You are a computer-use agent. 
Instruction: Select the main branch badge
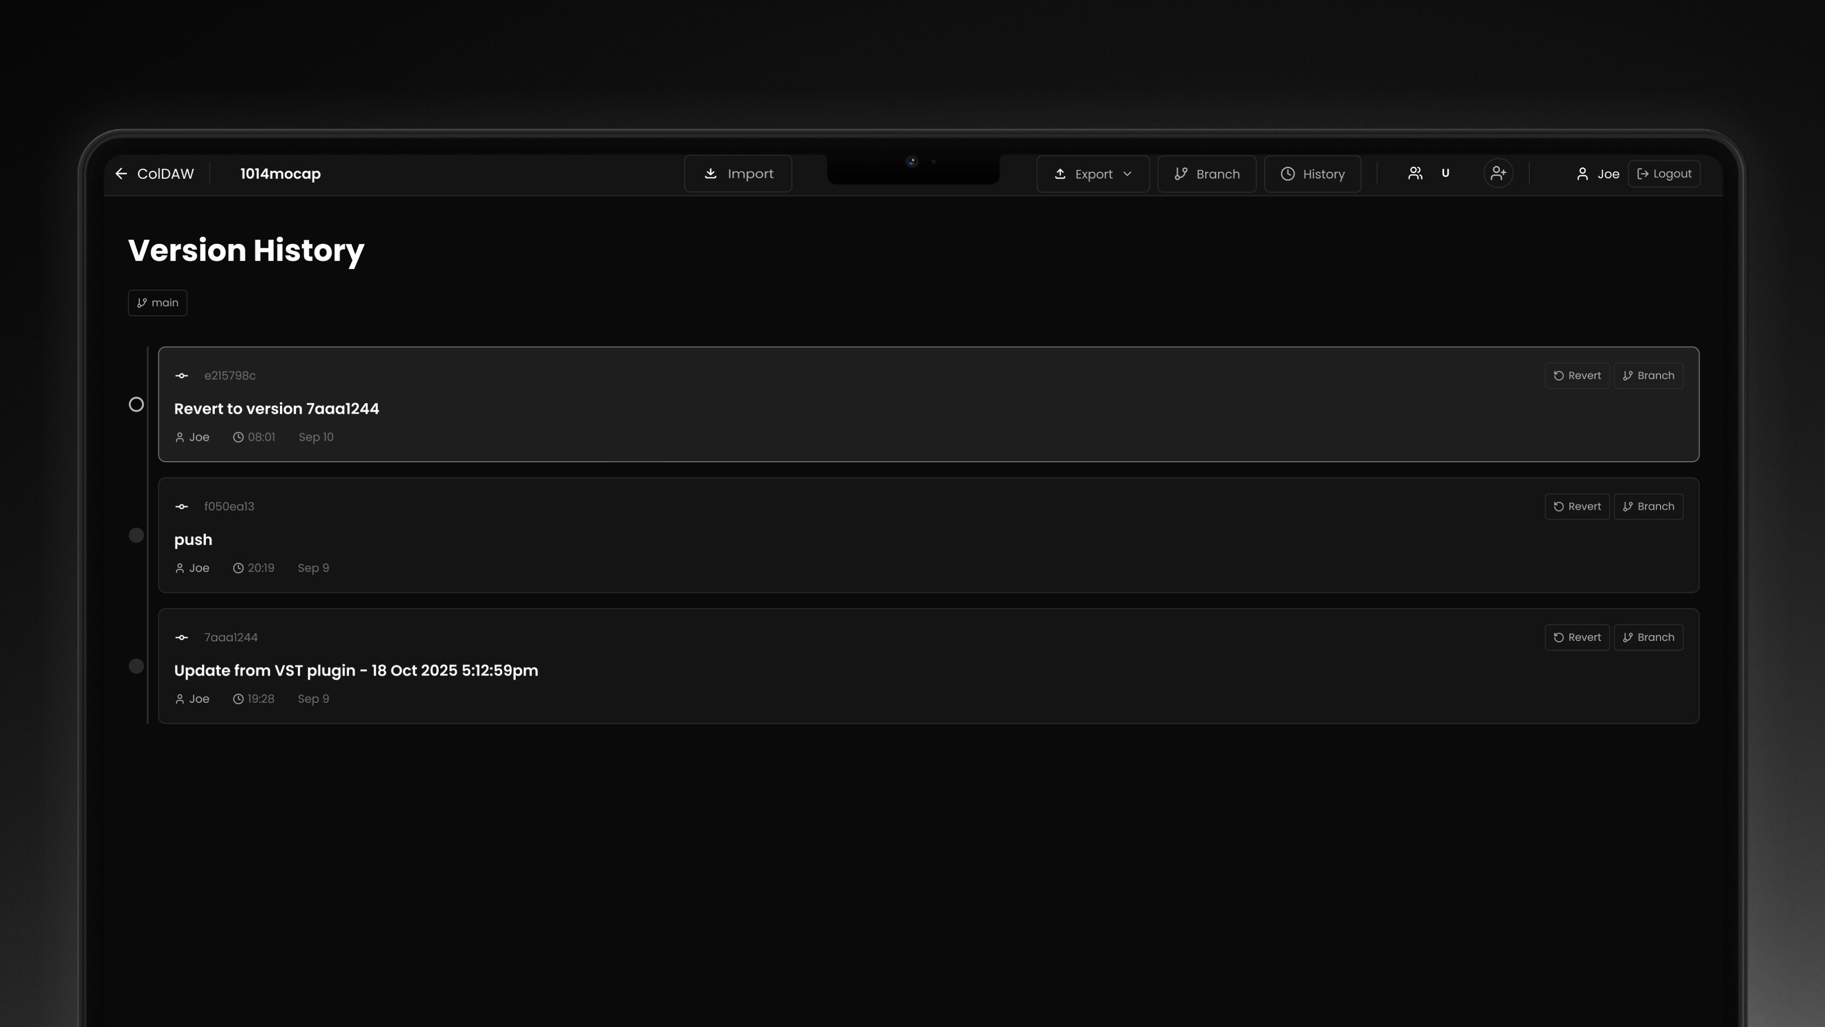[157, 303]
